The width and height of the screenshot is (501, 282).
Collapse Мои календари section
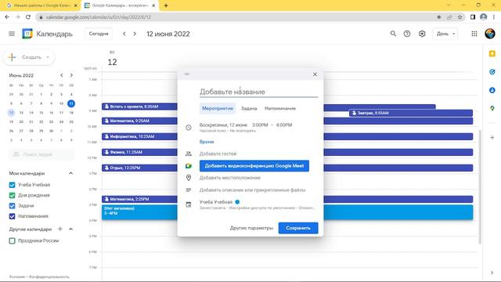click(x=70, y=173)
